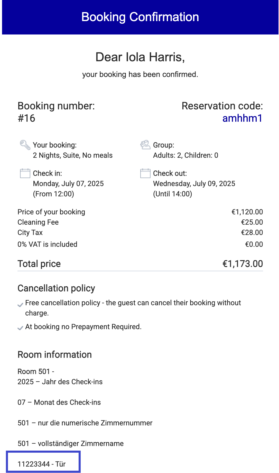Viewport: 279px width, 473px height.
Task: Click the key icon beside Your booking
Action: pyautogui.click(x=25, y=145)
